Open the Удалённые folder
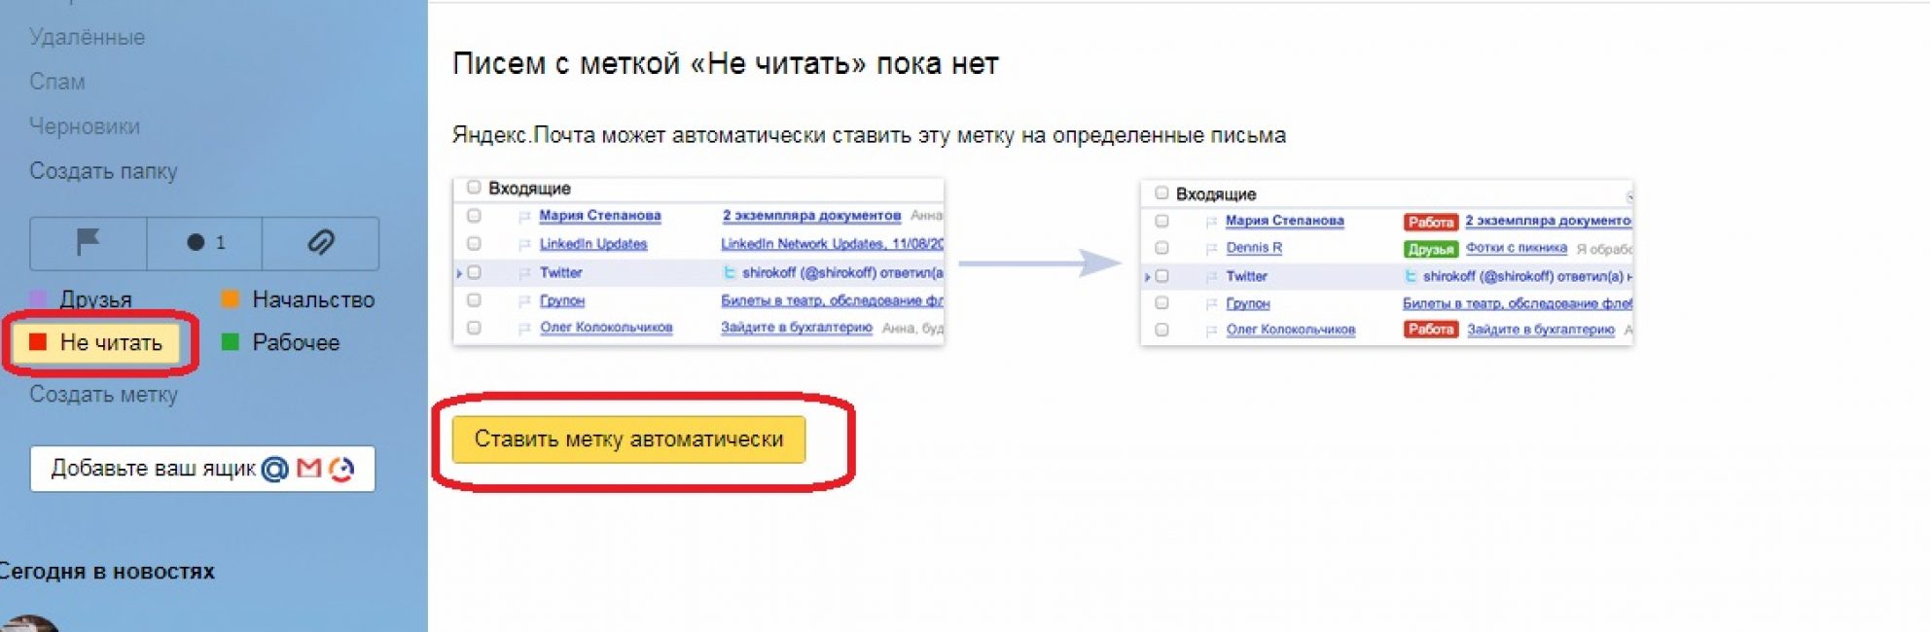The width and height of the screenshot is (1930, 632). (x=87, y=37)
